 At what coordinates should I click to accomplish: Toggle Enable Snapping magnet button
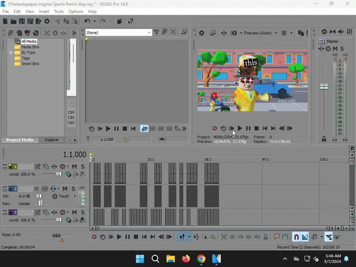[x=297, y=237]
